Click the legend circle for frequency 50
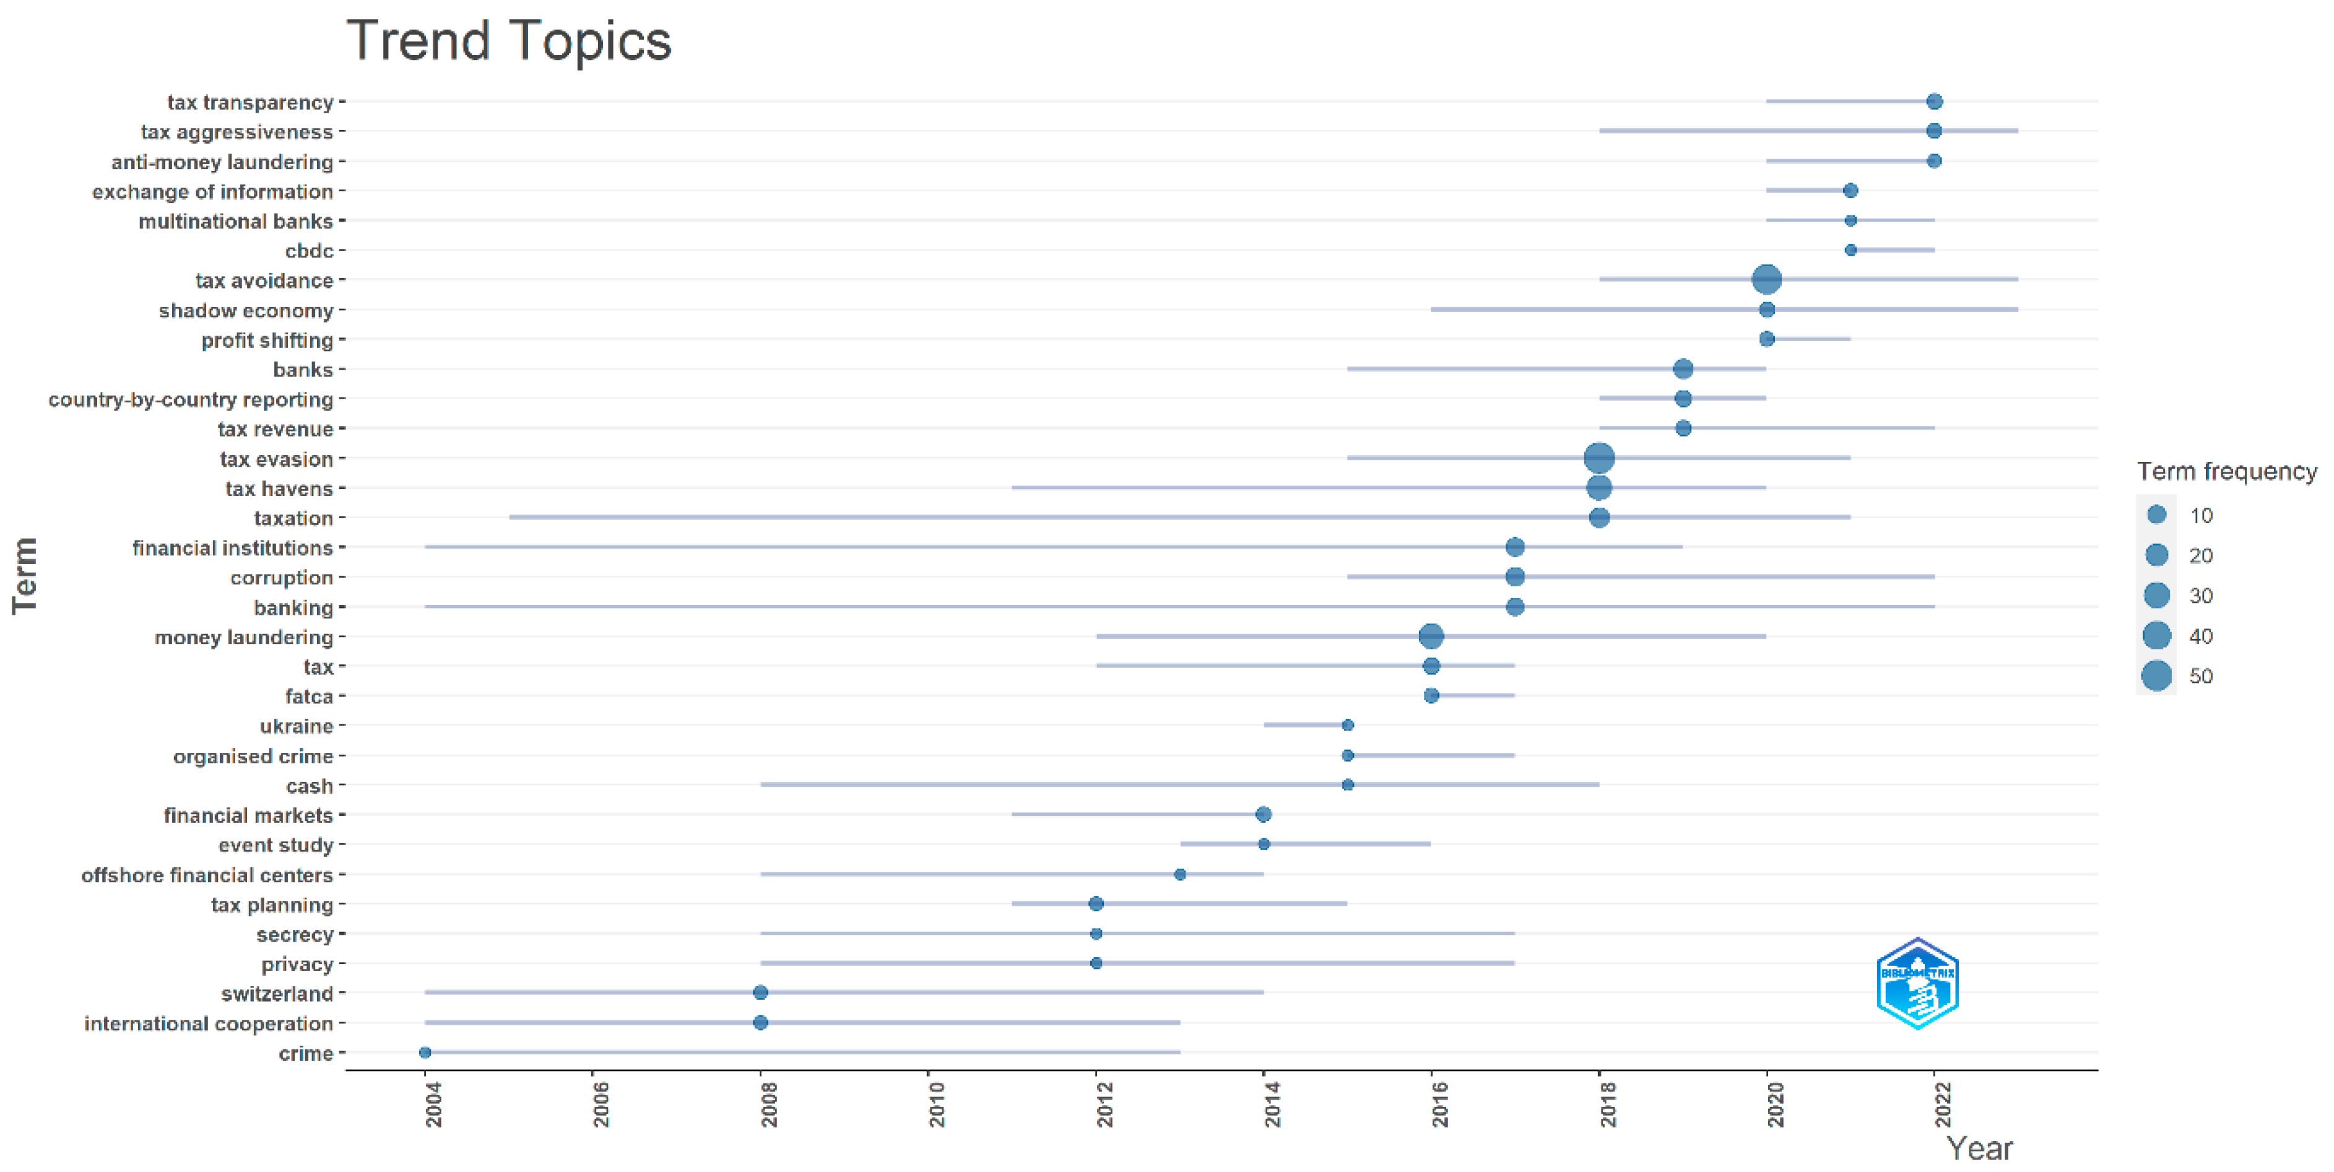2334x1172 pixels. point(2156,676)
